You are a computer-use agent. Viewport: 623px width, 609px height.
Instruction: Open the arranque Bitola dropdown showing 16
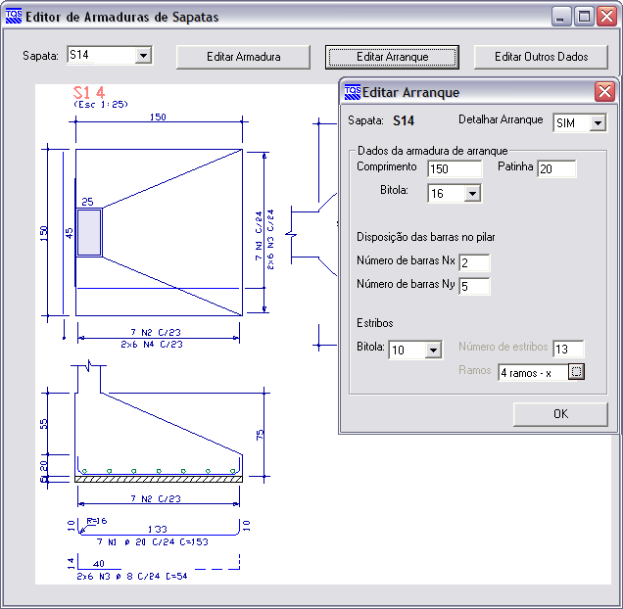tap(472, 194)
